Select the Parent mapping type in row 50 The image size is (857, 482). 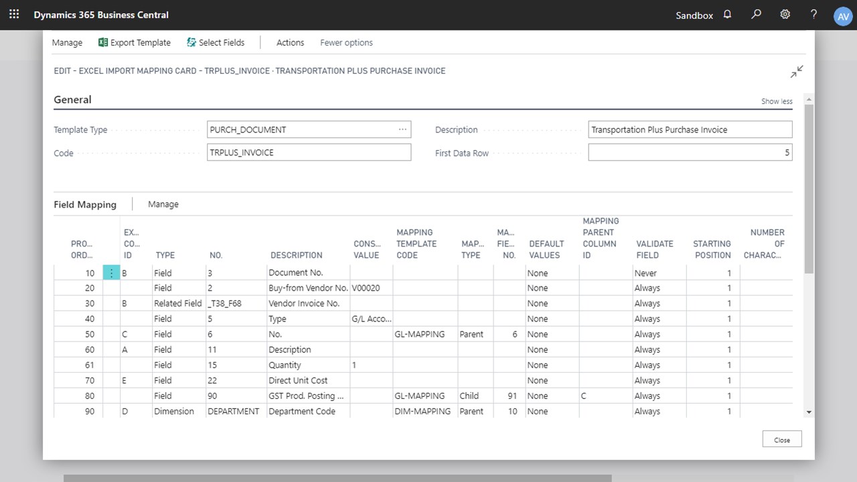(475, 334)
